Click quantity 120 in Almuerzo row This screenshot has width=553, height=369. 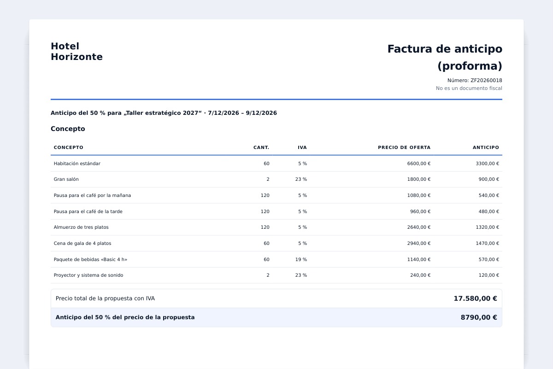265,227
